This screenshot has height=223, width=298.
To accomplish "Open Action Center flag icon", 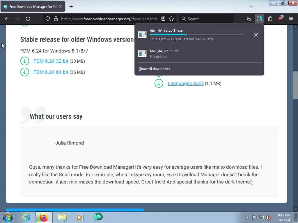I will (254, 217).
